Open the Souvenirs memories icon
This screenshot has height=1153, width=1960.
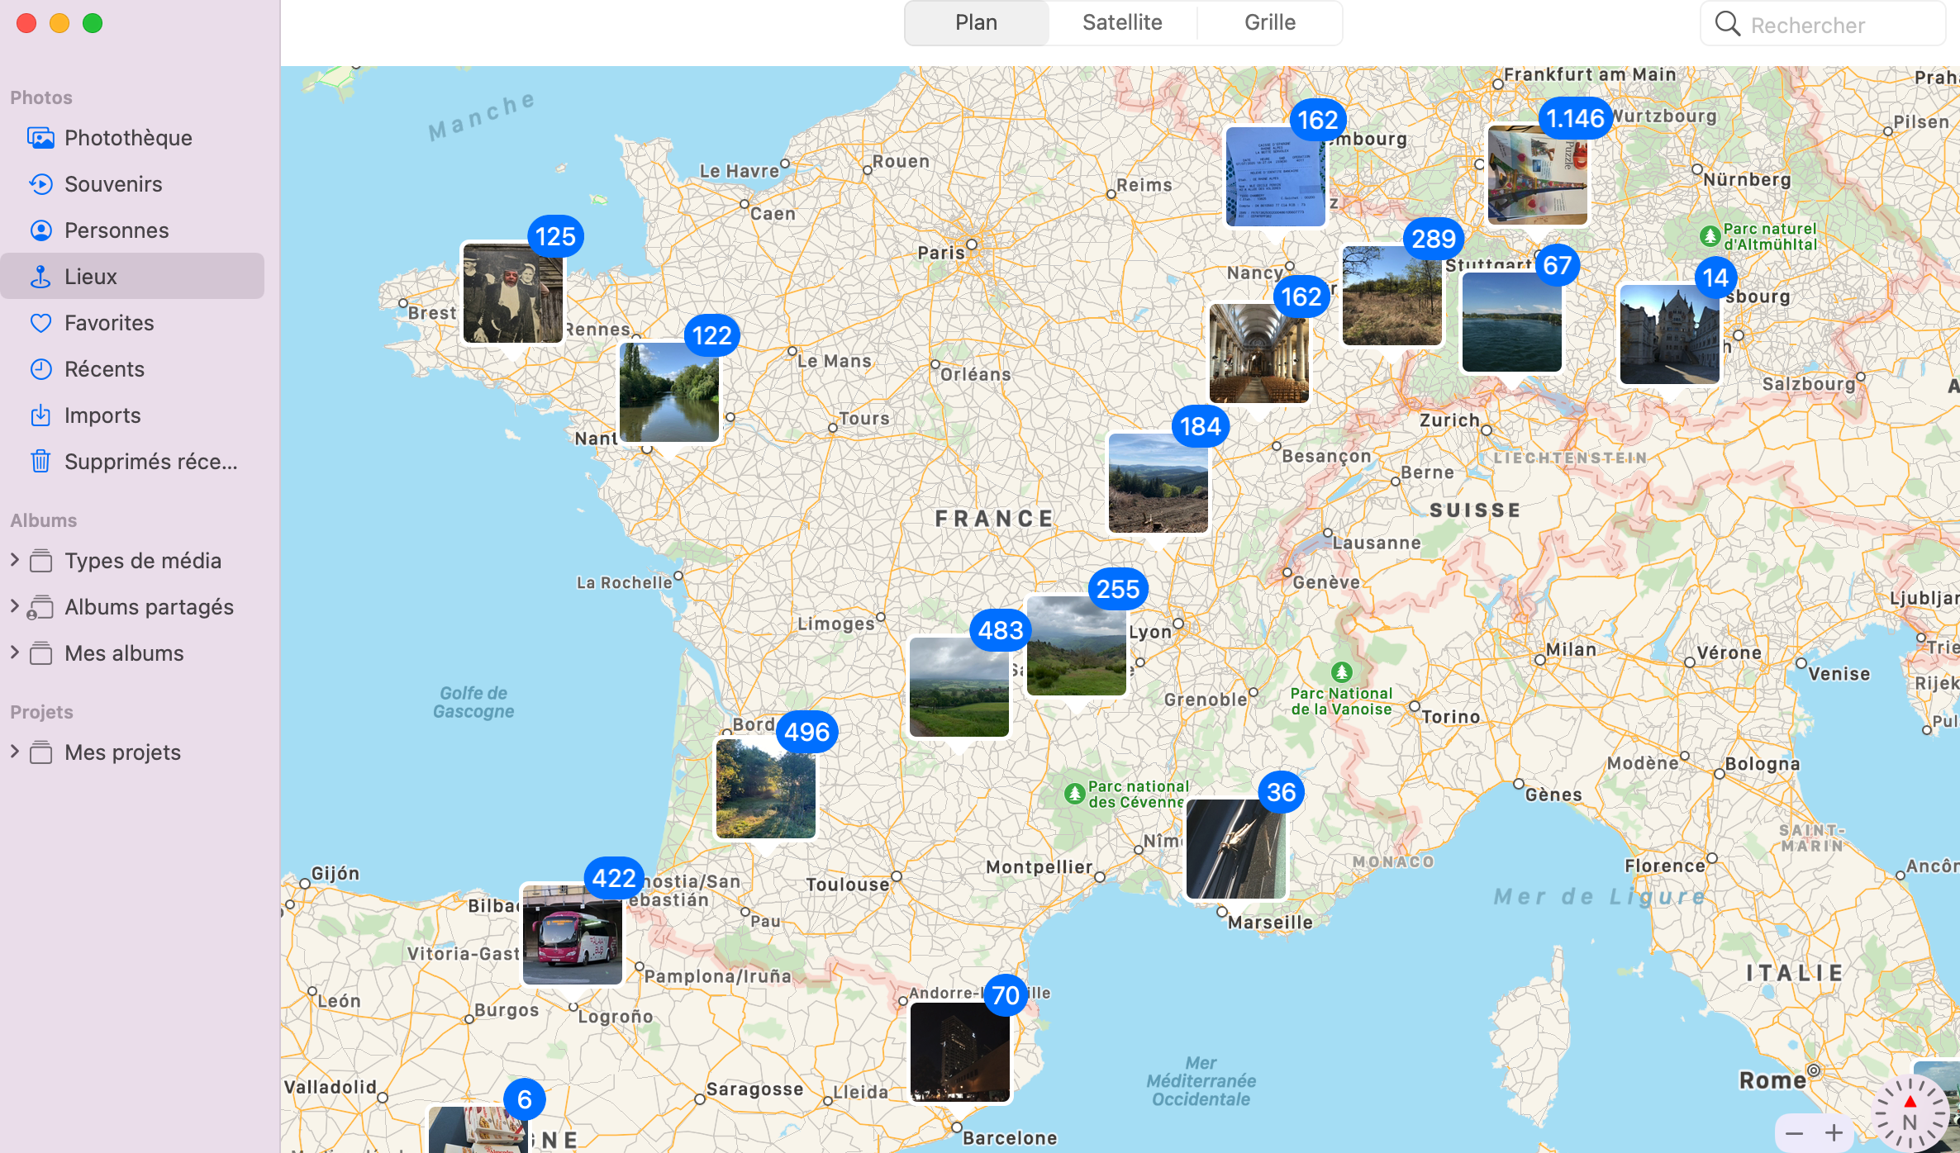point(40,184)
